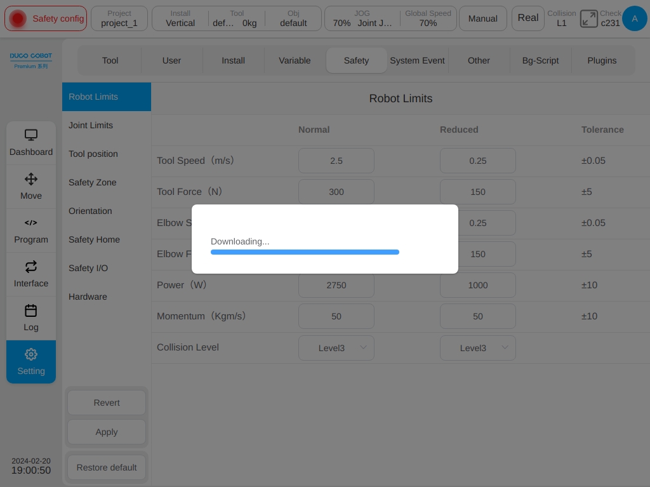Edit the Reduced Tool Speed field

tap(477, 161)
